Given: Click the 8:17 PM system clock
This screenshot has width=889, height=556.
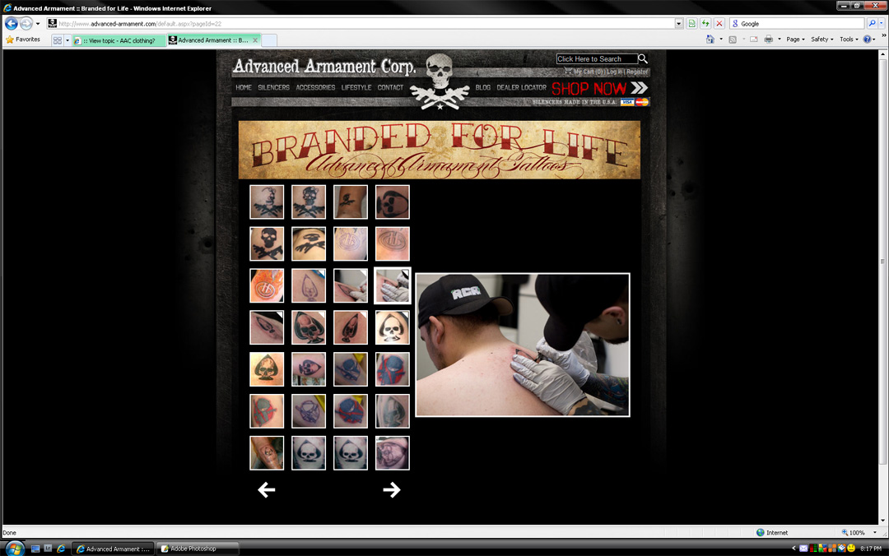Looking at the screenshot, I should click(x=871, y=549).
